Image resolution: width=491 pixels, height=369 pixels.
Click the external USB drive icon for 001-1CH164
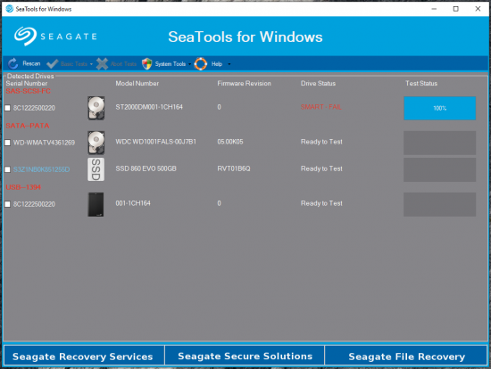point(96,204)
